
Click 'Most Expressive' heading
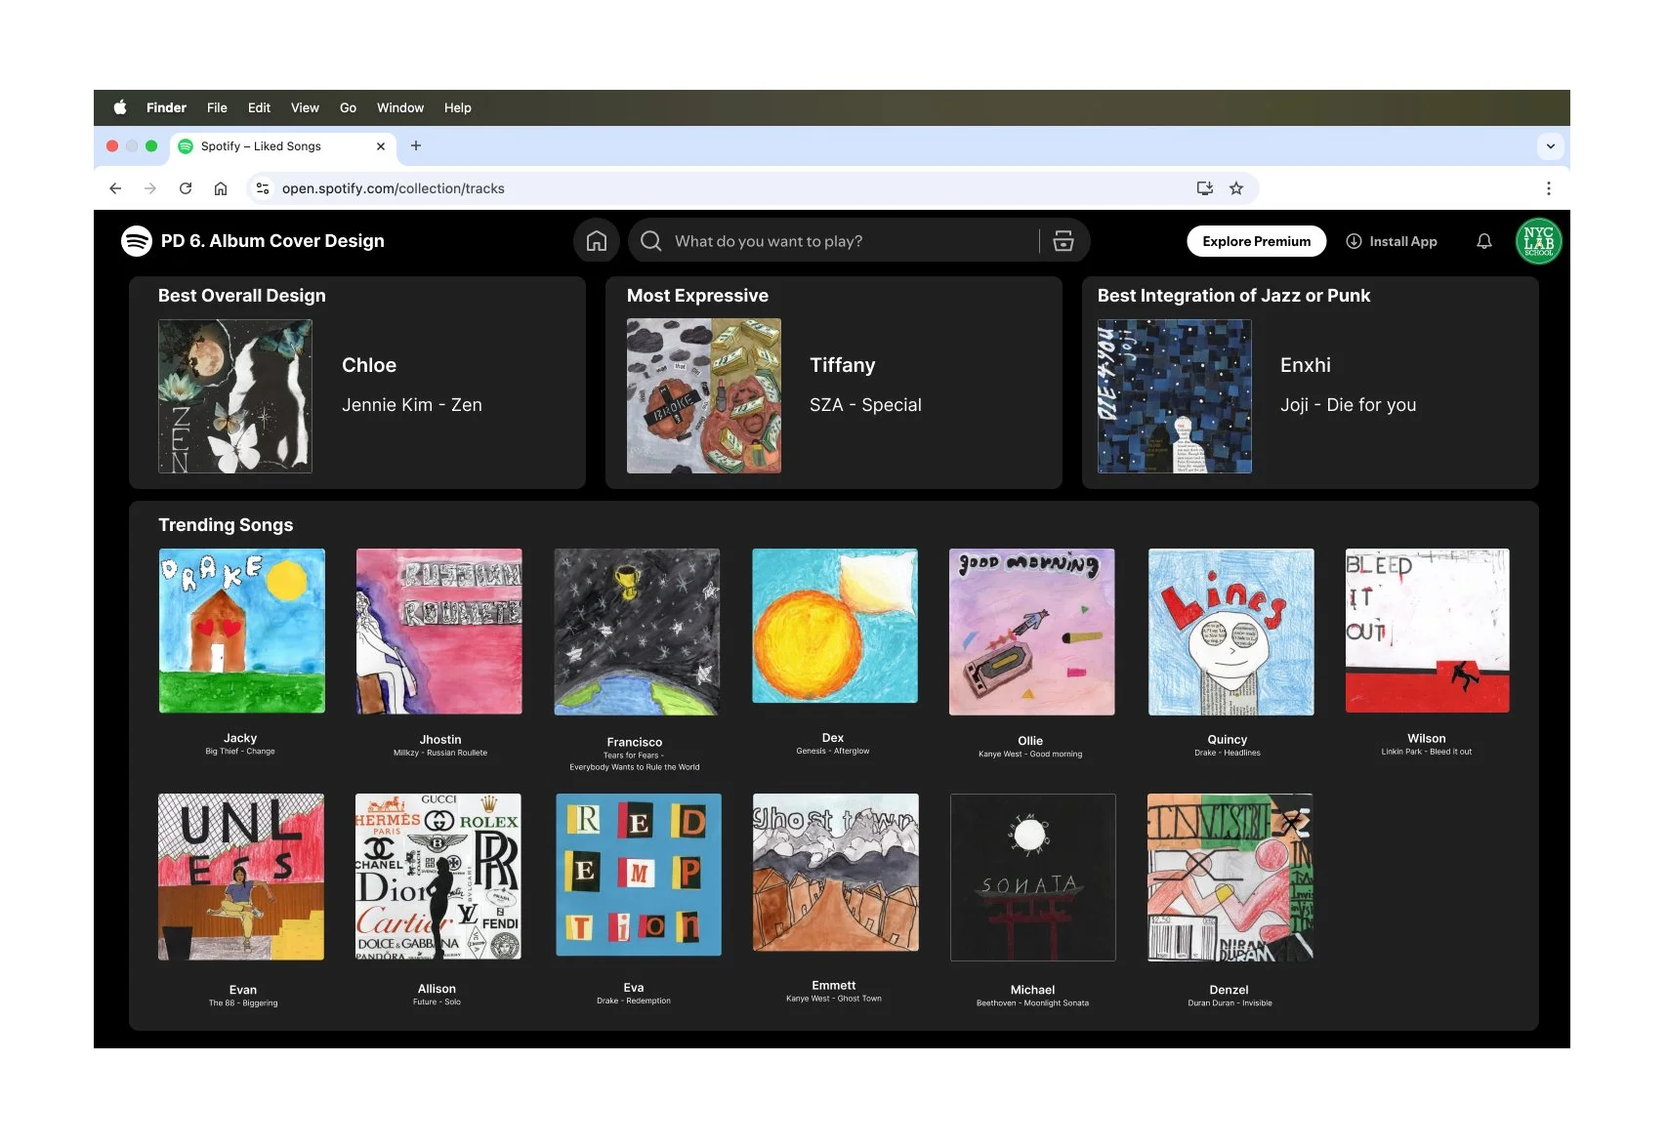(x=697, y=296)
